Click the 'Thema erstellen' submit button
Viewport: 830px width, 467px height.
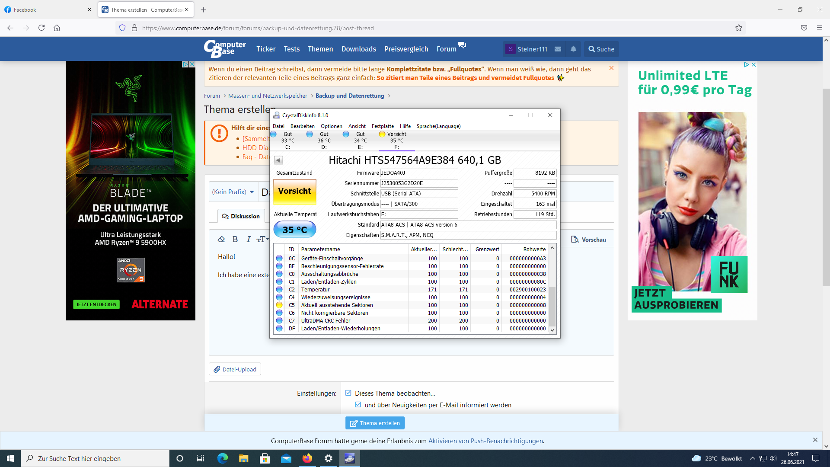tap(375, 423)
